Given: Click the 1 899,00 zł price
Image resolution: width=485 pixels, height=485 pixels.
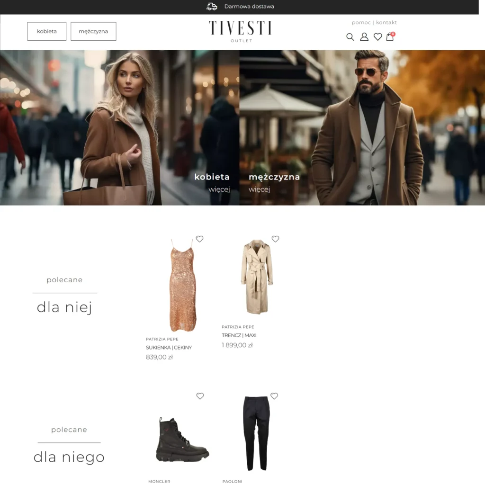Looking at the screenshot, I should 237,345.
